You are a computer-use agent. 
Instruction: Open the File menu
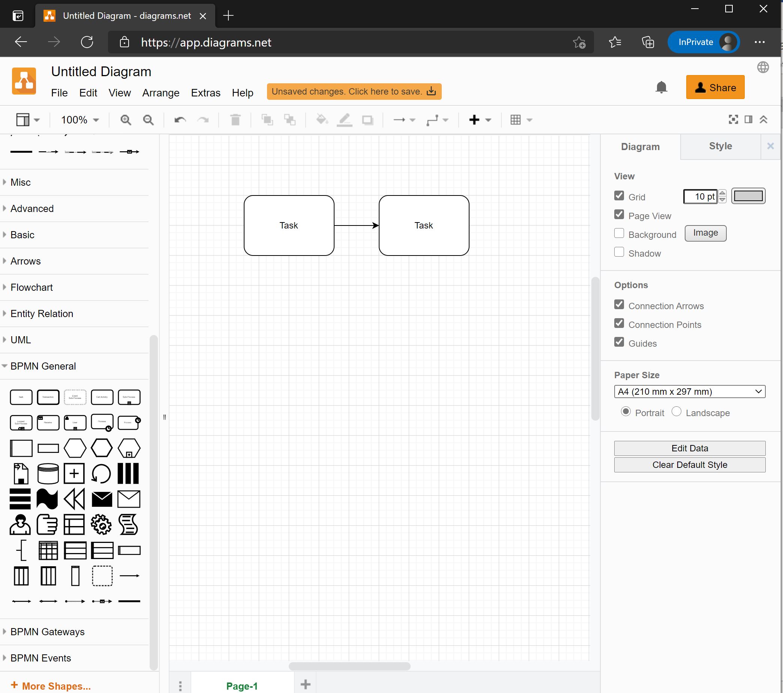click(59, 93)
